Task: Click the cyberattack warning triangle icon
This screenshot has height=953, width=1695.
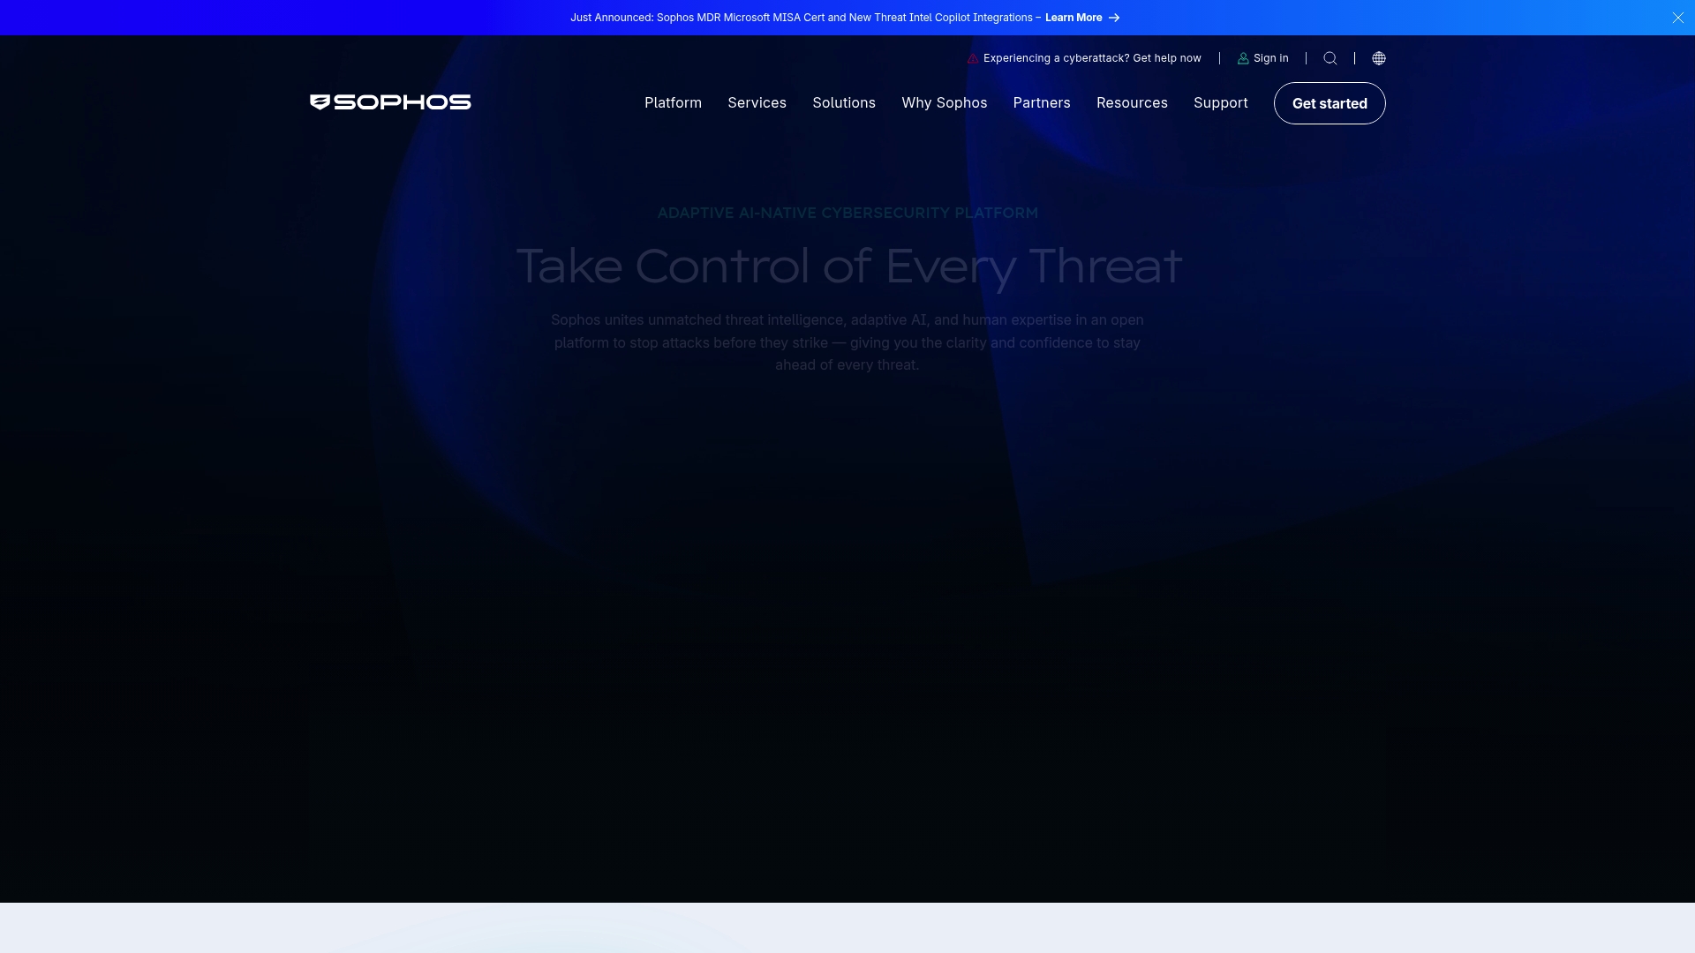Action: (973, 58)
